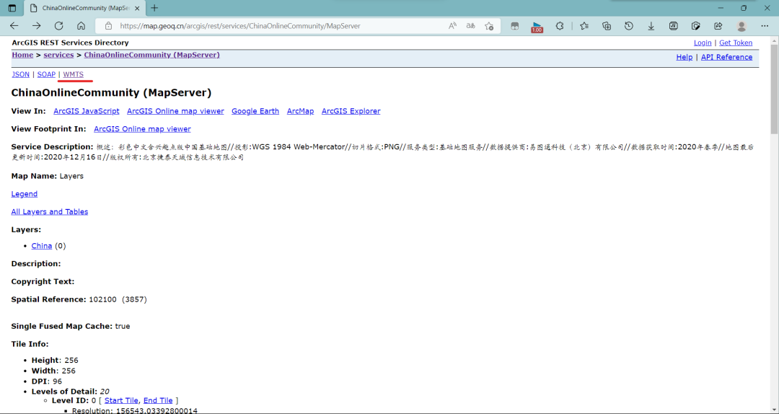Open ChinaOnlineCommunity (MapServer) breadcrumb link

click(x=151, y=55)
